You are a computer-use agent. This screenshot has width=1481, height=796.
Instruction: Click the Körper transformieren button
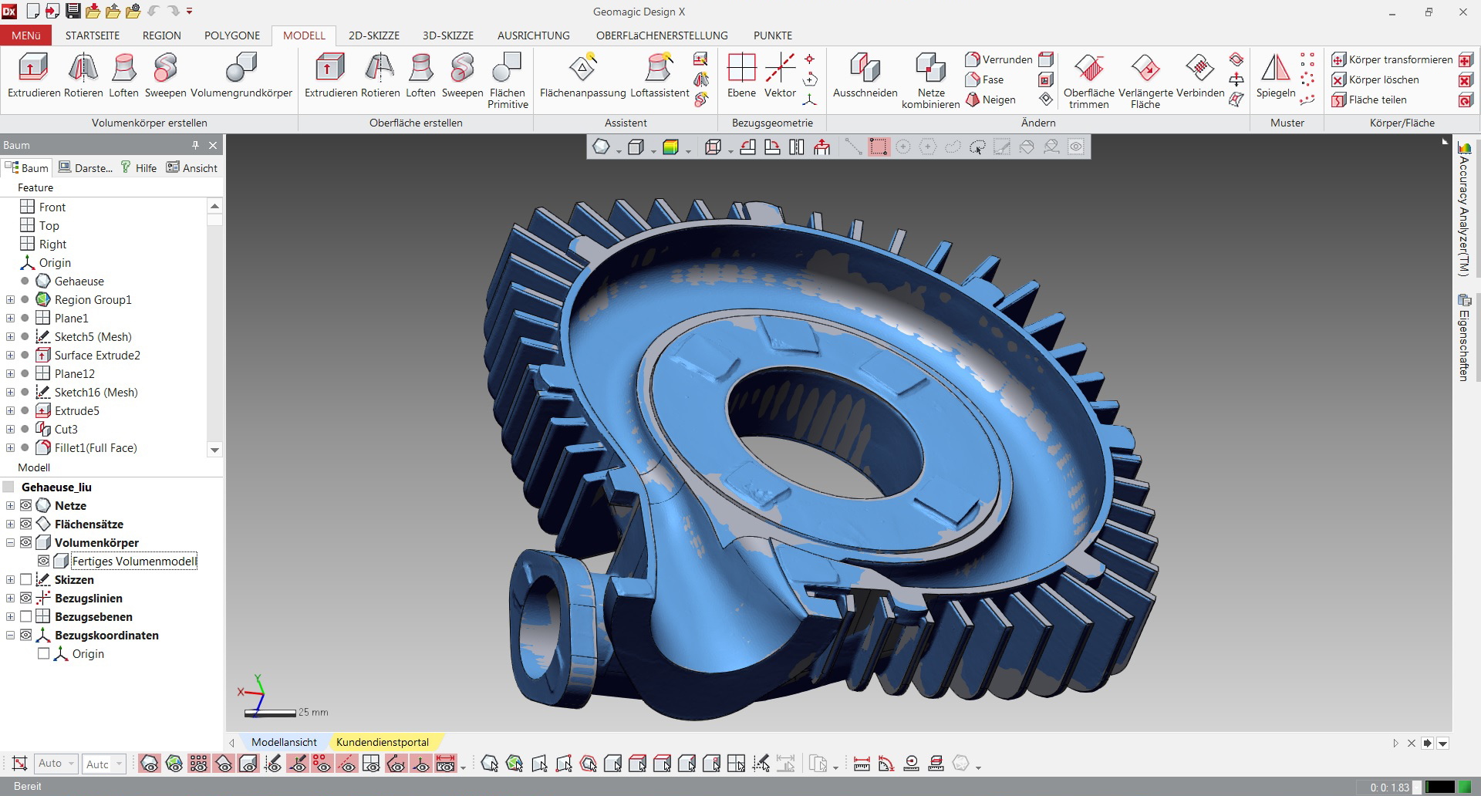tap(1398, 59)
